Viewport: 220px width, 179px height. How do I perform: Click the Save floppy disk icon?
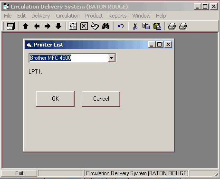pyautogui.click(x=11, y=26)
